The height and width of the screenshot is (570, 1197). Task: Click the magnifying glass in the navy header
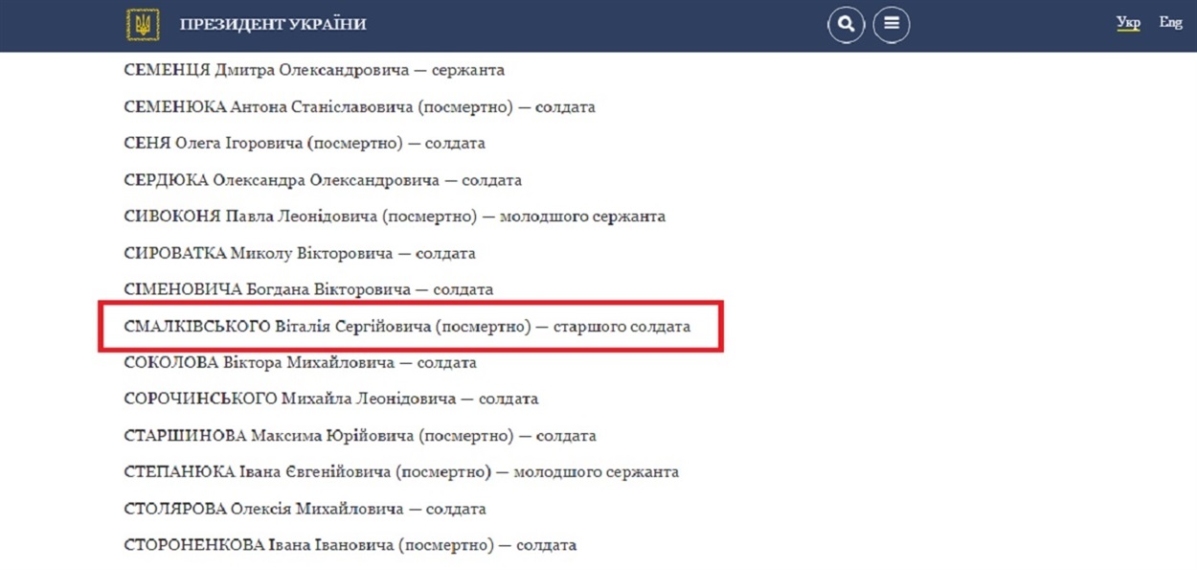click(x=846, y=24)
